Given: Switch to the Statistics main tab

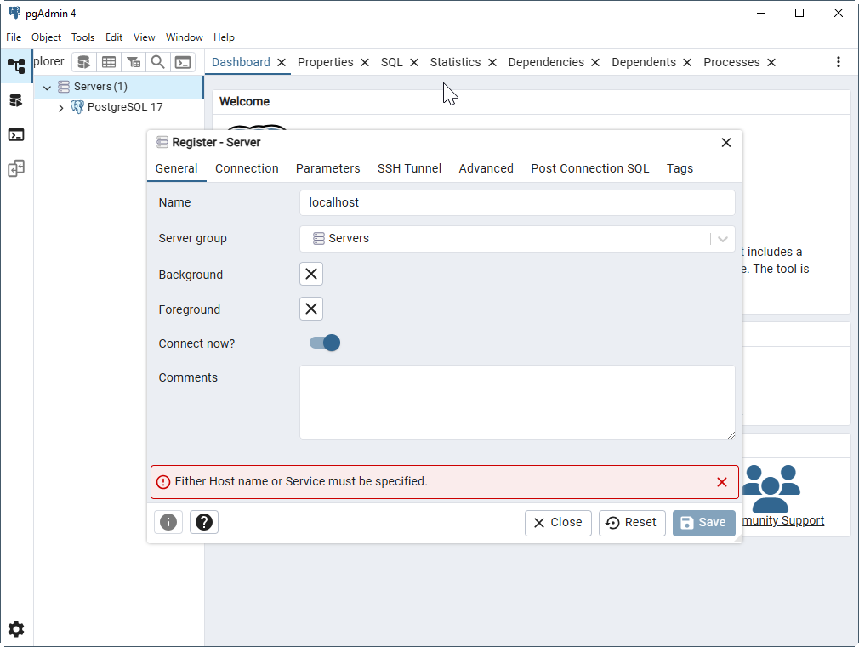Looking at the screenshot, I should pyautogui.click(x=455, y=62).
